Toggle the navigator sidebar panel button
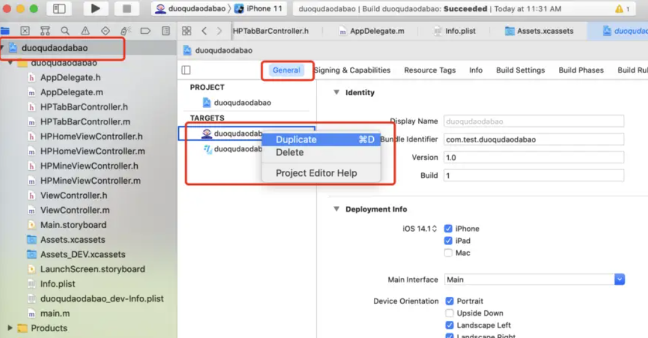This screenshot has width=648, height=338. [x=59, y=8]
